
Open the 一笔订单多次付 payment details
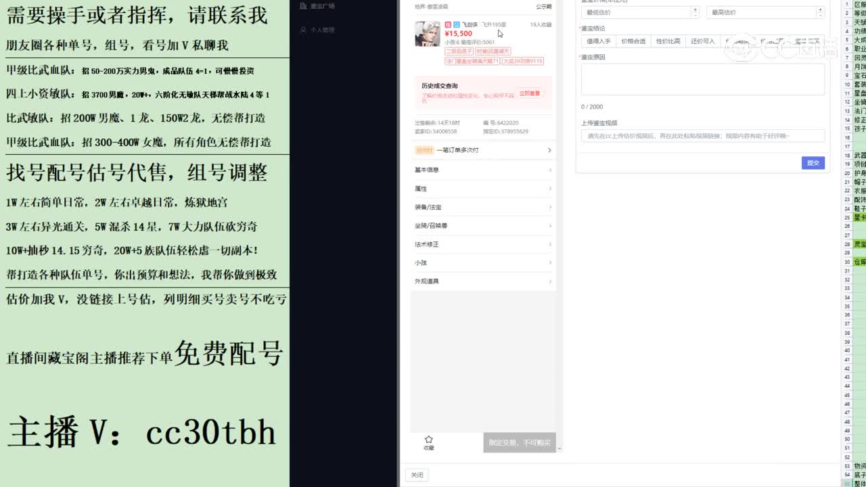482,149
